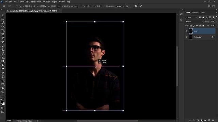Open the File menu
The height and width of the screenshot is (122, 218).
[6, 2]
